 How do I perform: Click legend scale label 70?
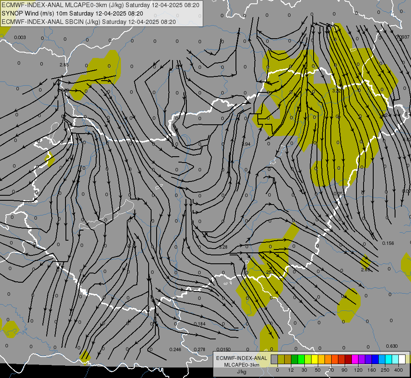point(331,370)
